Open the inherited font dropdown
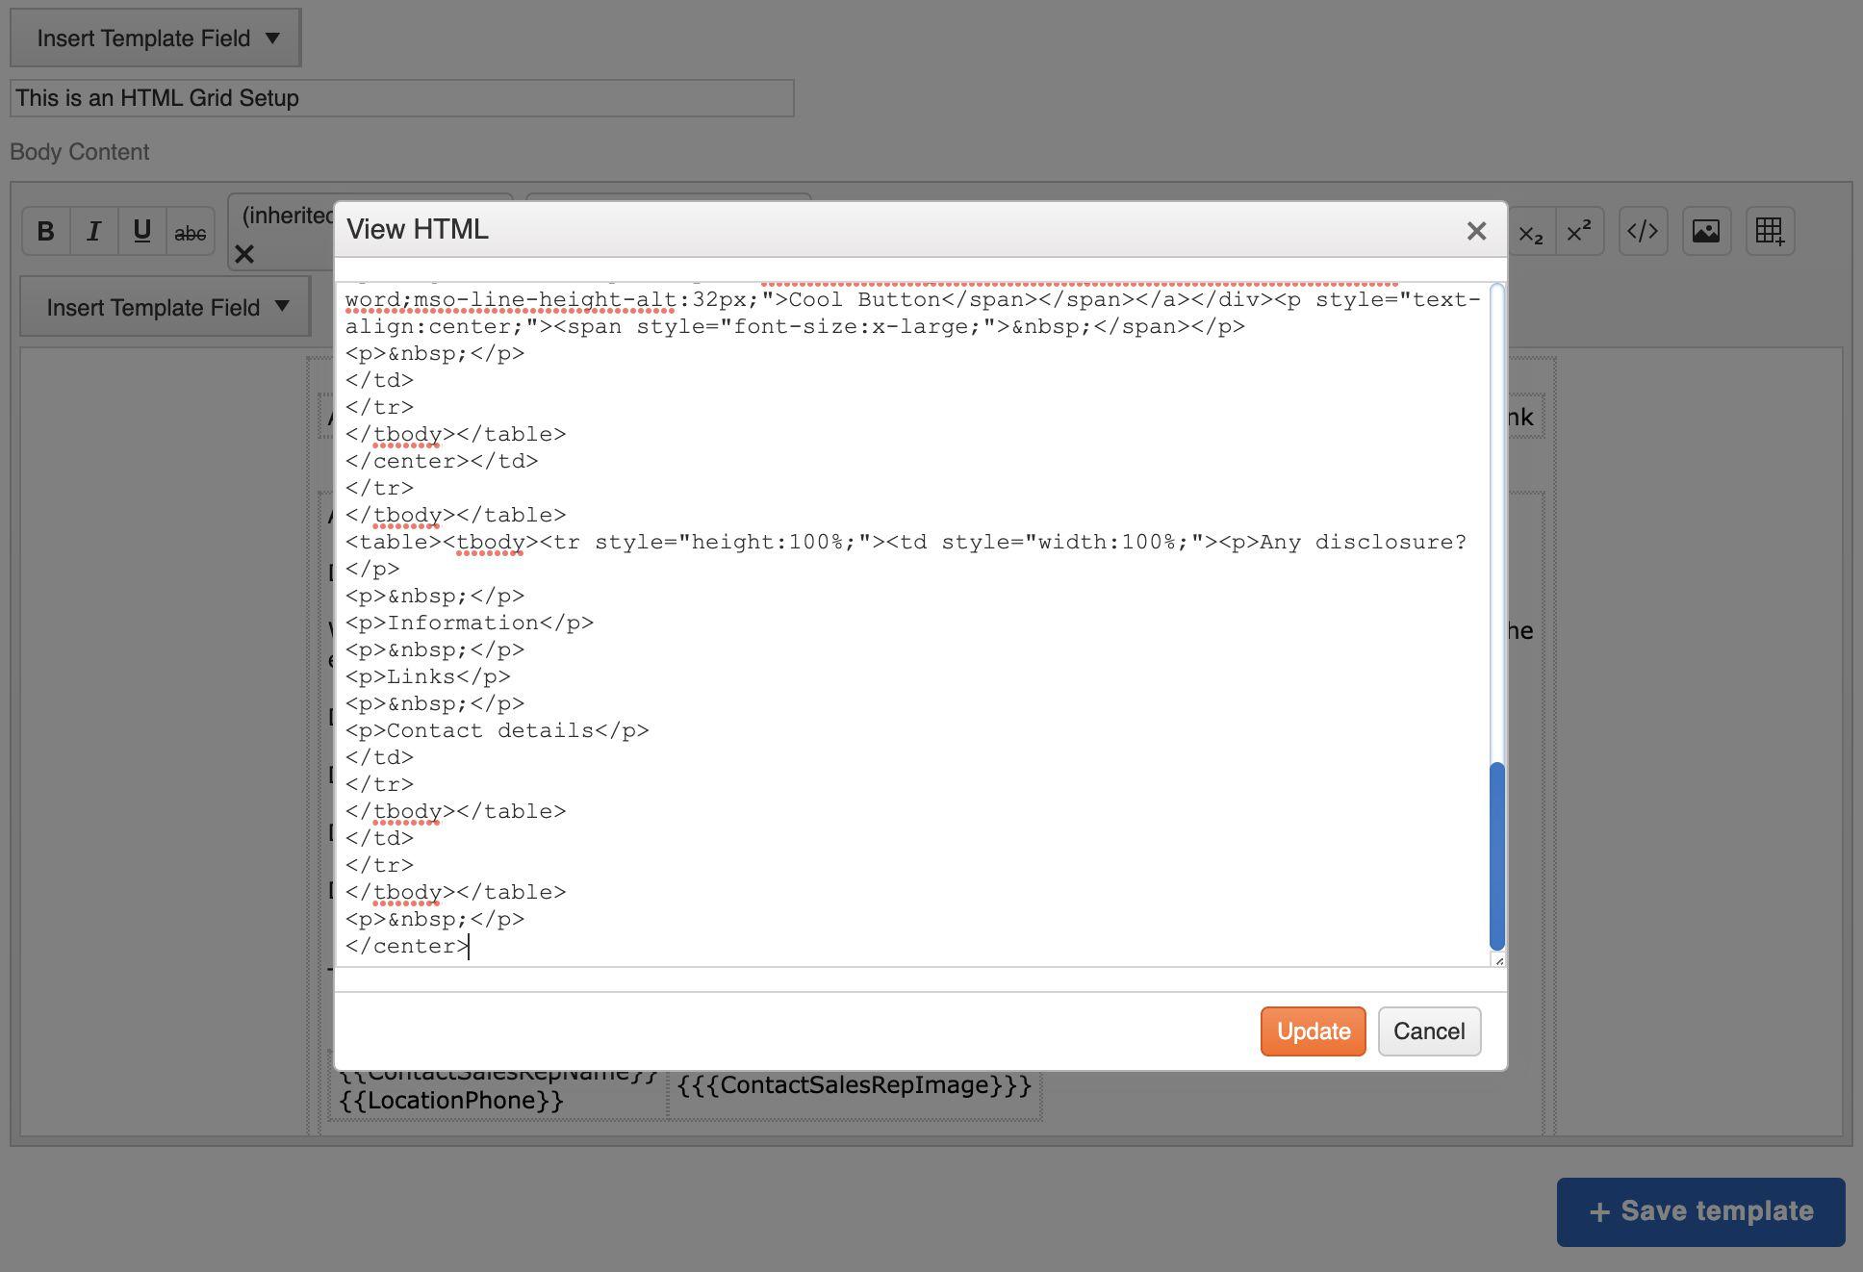1863x1272 pixels. pyautogui.click(x=285, y=216)
